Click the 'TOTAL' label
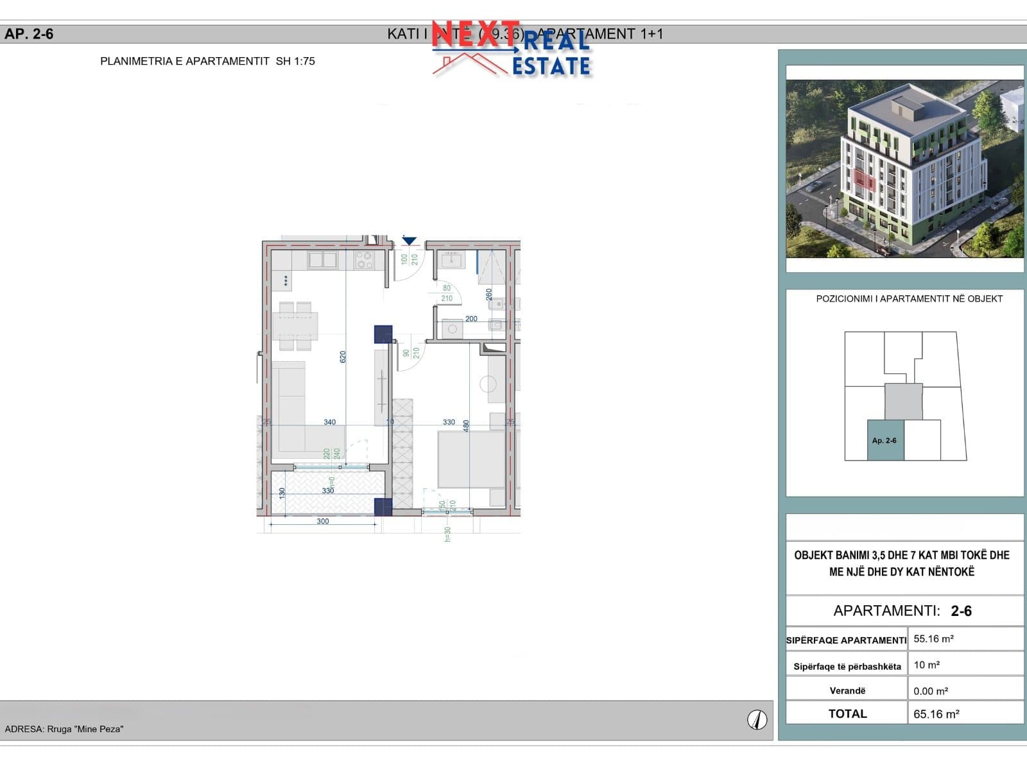The width and height of the screenshot is (1027, 770). point(847,714)
